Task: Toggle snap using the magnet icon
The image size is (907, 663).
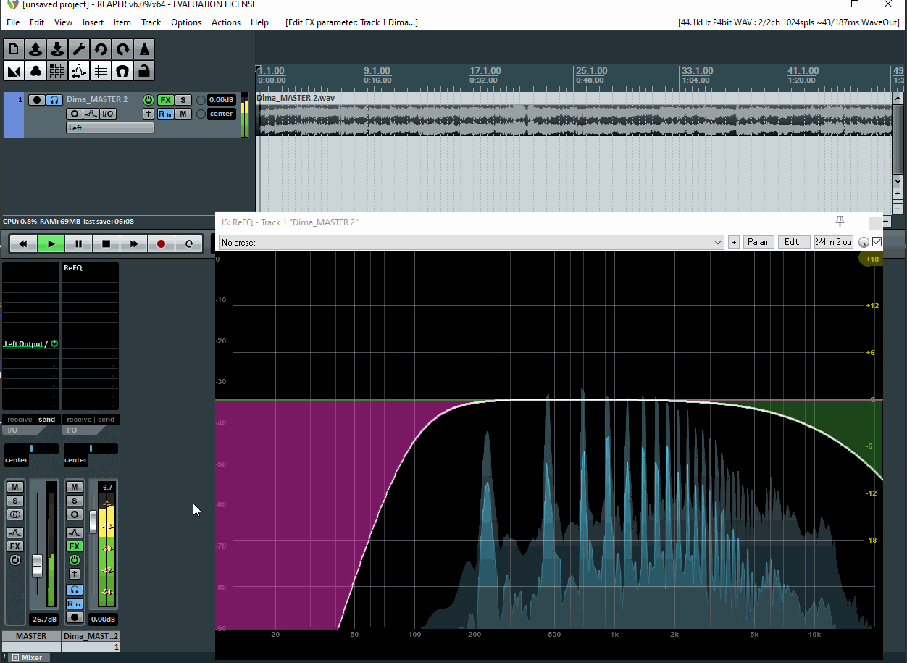Action: click(x=122, y=71)
